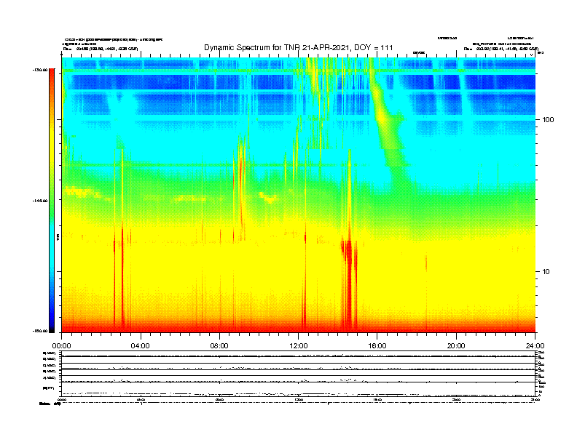Select the 20:00 label on main time axis
The height and width of the screenshot is (445, 577).
[x=456, y=346]
